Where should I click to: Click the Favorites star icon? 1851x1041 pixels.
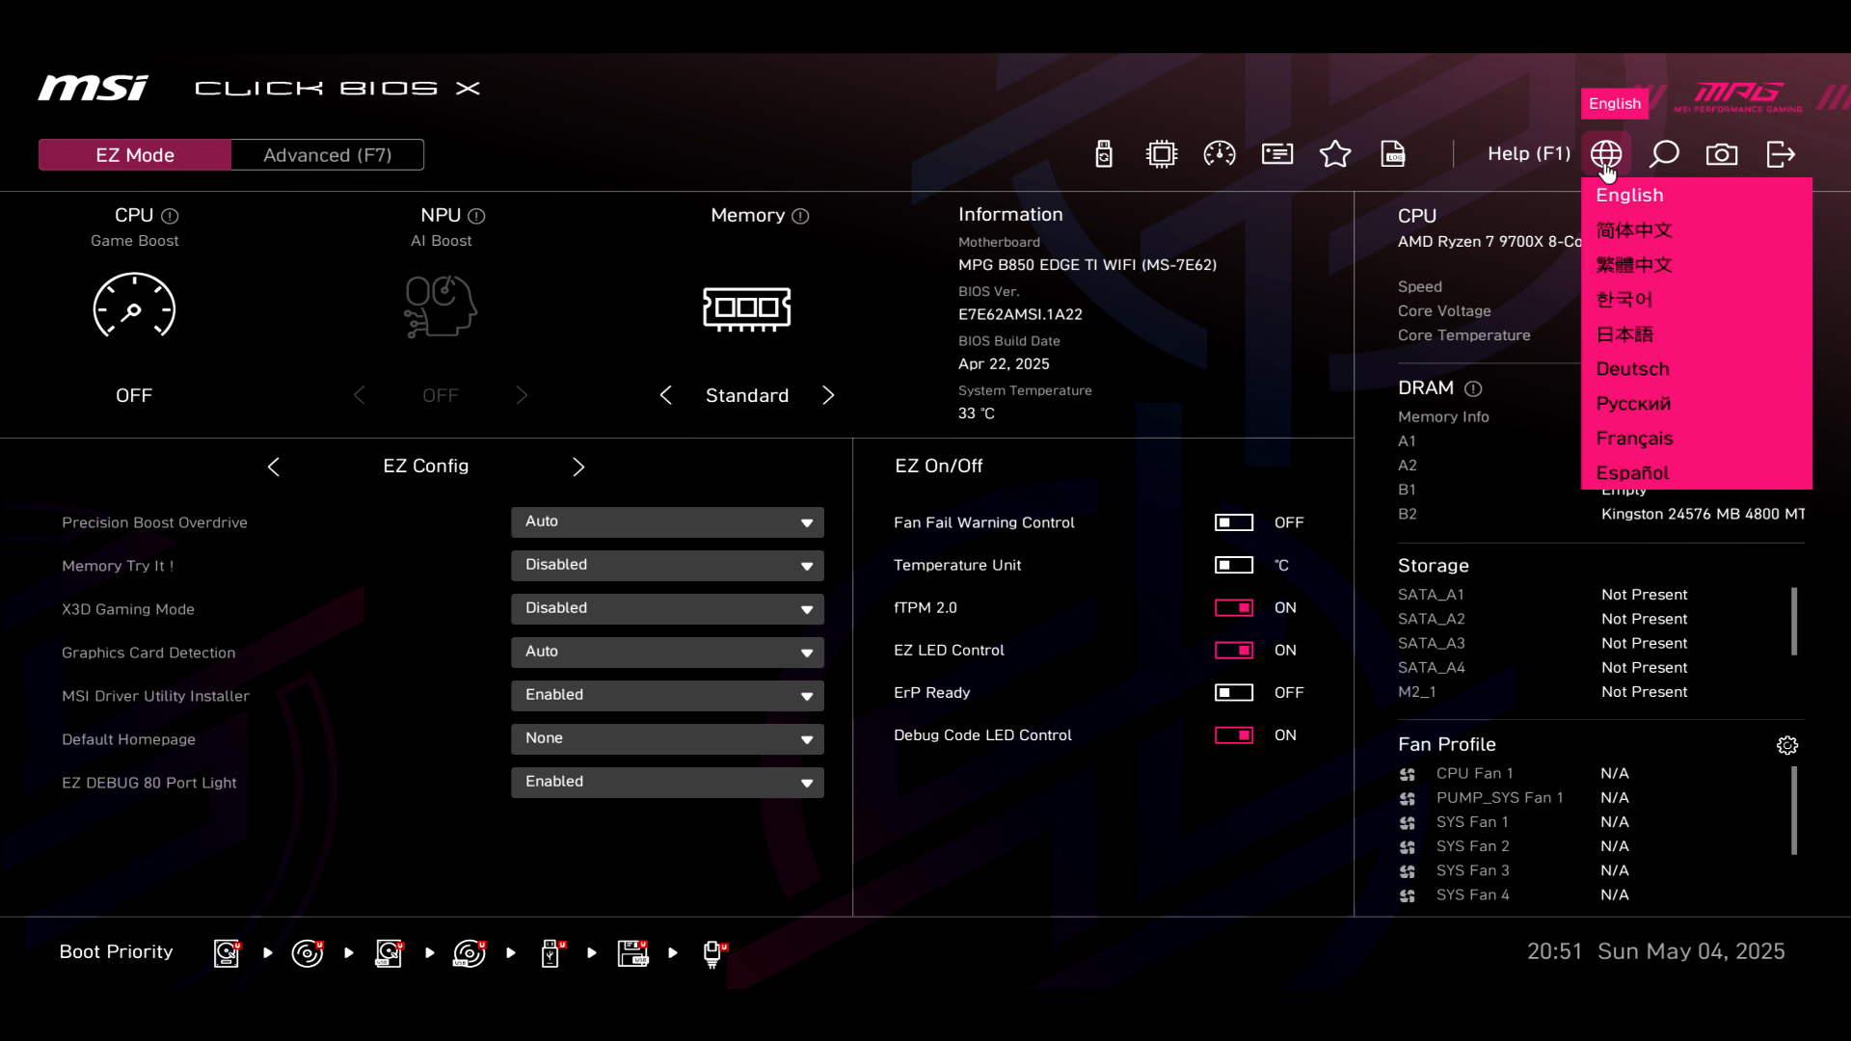[1335, 154]
